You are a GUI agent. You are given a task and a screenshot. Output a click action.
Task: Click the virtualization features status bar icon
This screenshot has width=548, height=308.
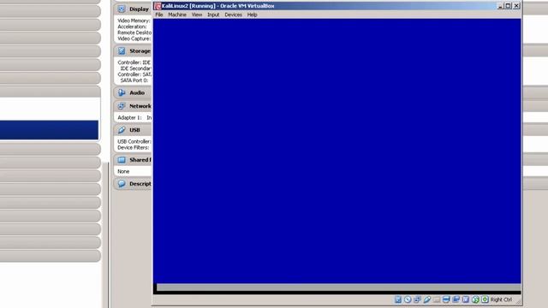466,299
